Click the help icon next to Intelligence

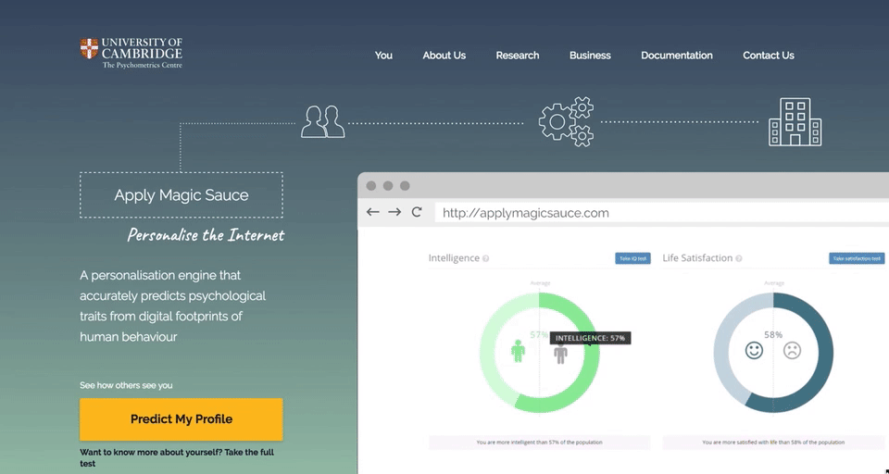[486, 258]
